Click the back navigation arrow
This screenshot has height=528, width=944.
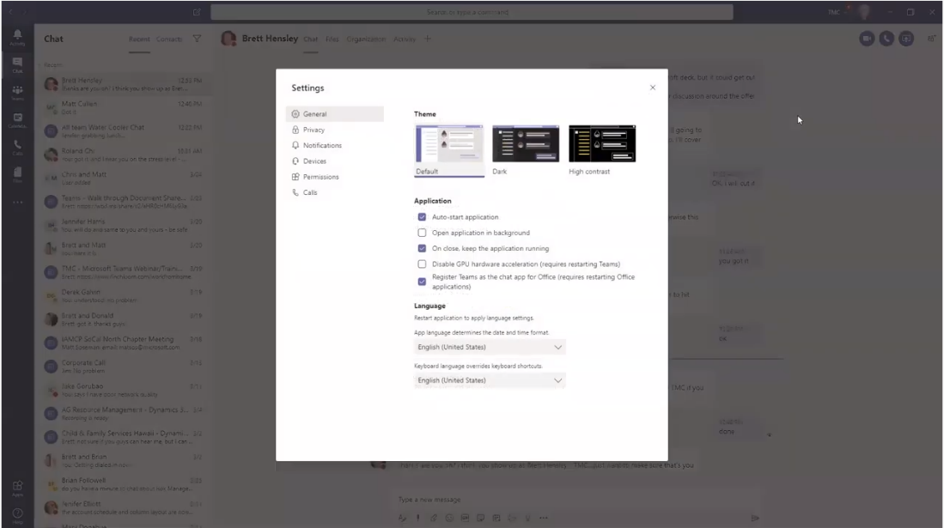(10, 12)
